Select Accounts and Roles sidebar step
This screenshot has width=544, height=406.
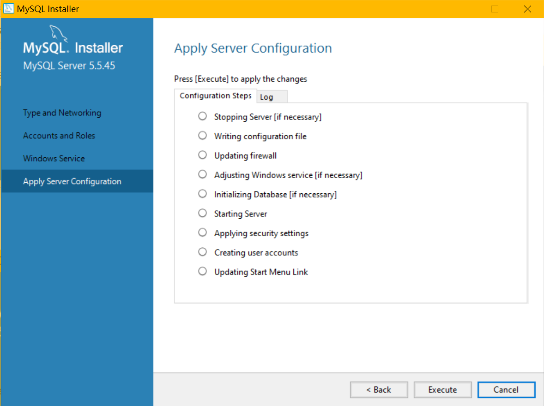click(x=59, y=136)
